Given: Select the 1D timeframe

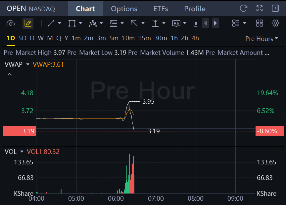Looking at the screenshot, I should pos(11,38).
